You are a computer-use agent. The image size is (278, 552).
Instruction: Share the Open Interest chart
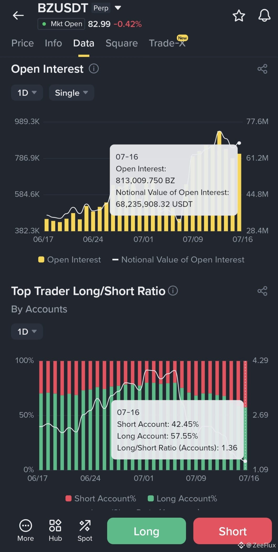pyautogui.click(x=262, y=69)
